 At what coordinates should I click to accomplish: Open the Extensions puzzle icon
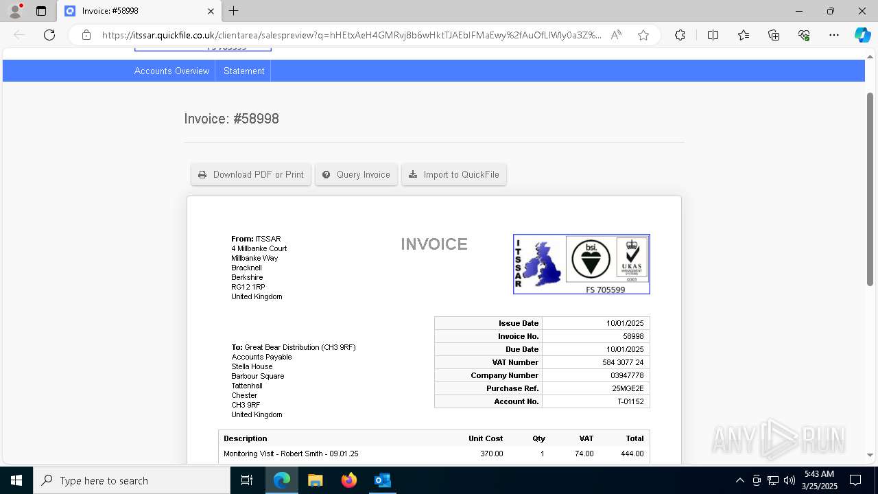[680, 35]
